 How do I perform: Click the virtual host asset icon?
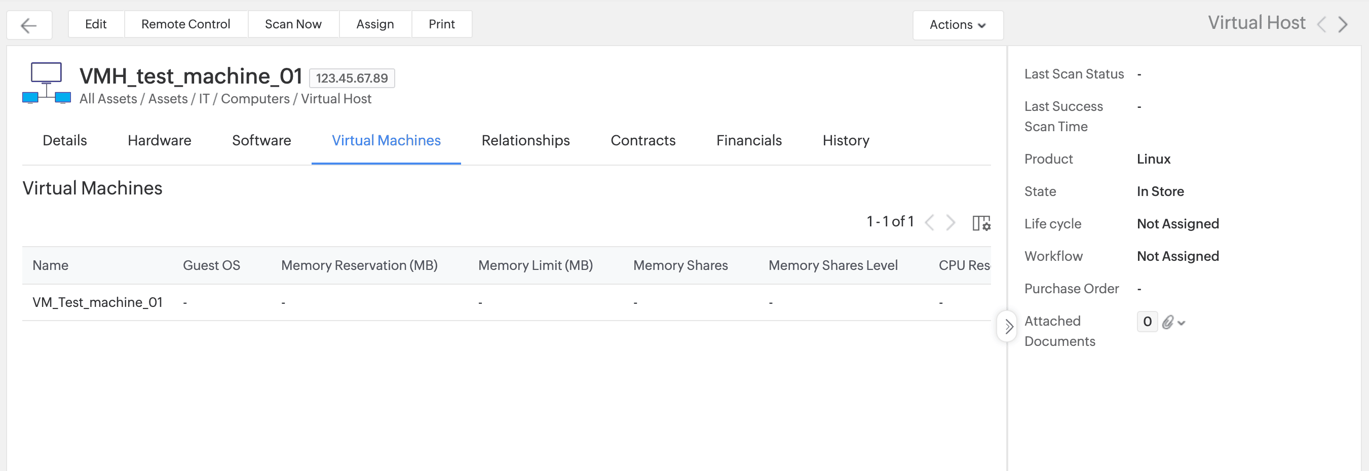(x=47, y=84)
